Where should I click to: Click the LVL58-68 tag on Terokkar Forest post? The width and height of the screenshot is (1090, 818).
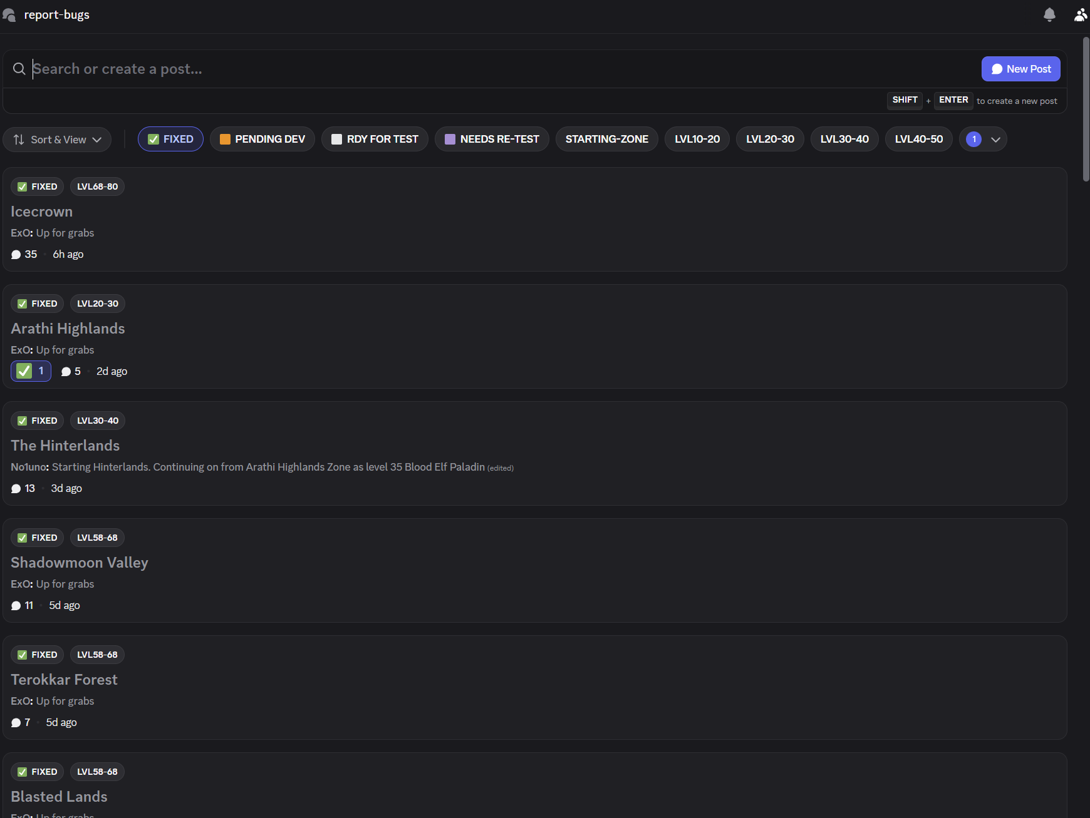click(97, 655)
